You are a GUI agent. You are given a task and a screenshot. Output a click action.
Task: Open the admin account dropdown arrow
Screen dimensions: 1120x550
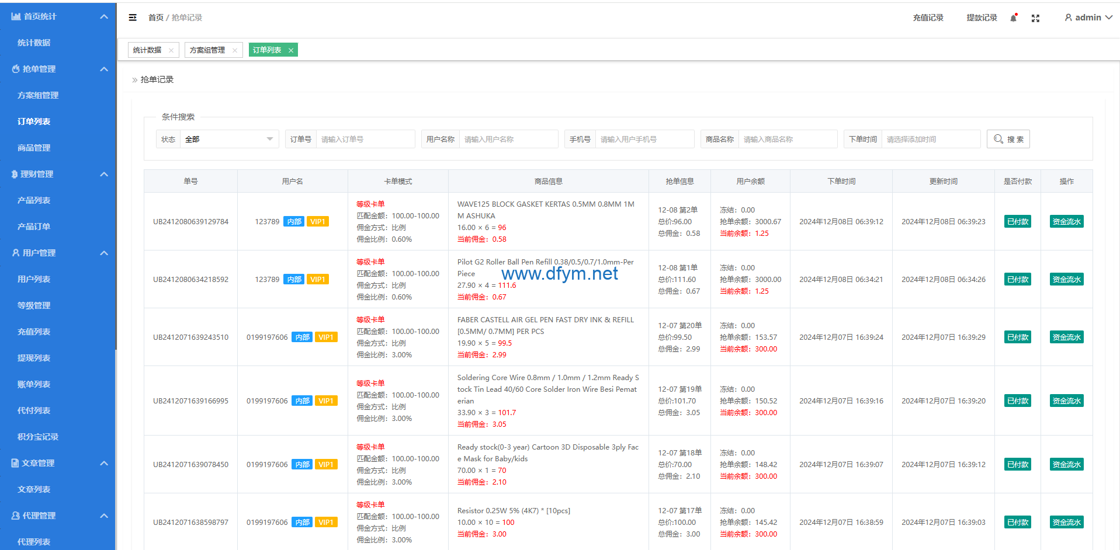[1108, 18]
